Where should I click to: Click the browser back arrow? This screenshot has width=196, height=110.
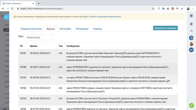3,9
